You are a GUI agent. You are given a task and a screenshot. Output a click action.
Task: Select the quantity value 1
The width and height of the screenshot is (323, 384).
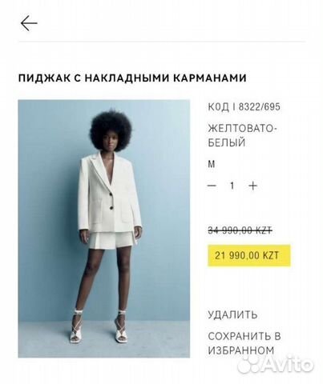pos(232,186)
